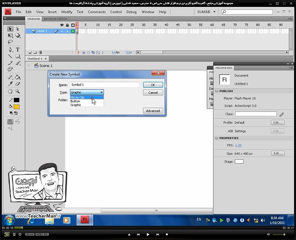This screenshot has height=240, width=296.
Task: Click the Flash icon in Windows taskbar
Action: 85,220
